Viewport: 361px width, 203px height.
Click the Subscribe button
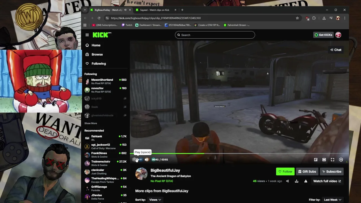click(332, 171)
